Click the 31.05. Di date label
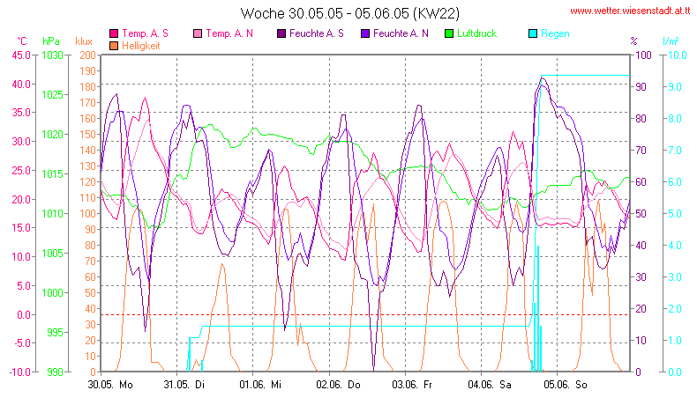Screen dimensions: 697x405 [184, 385]
